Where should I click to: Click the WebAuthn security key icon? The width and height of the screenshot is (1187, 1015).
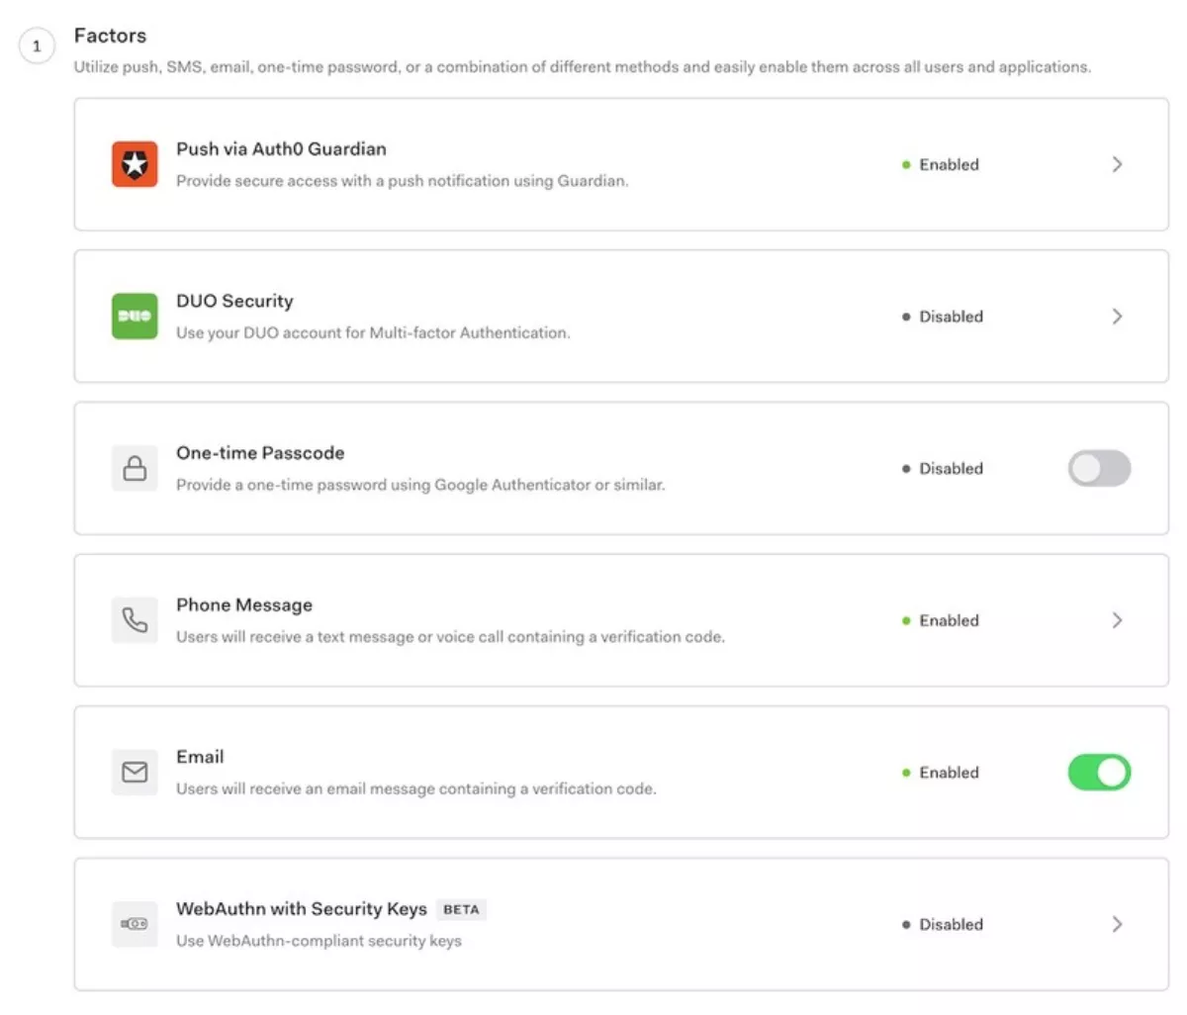coord(135,924)
